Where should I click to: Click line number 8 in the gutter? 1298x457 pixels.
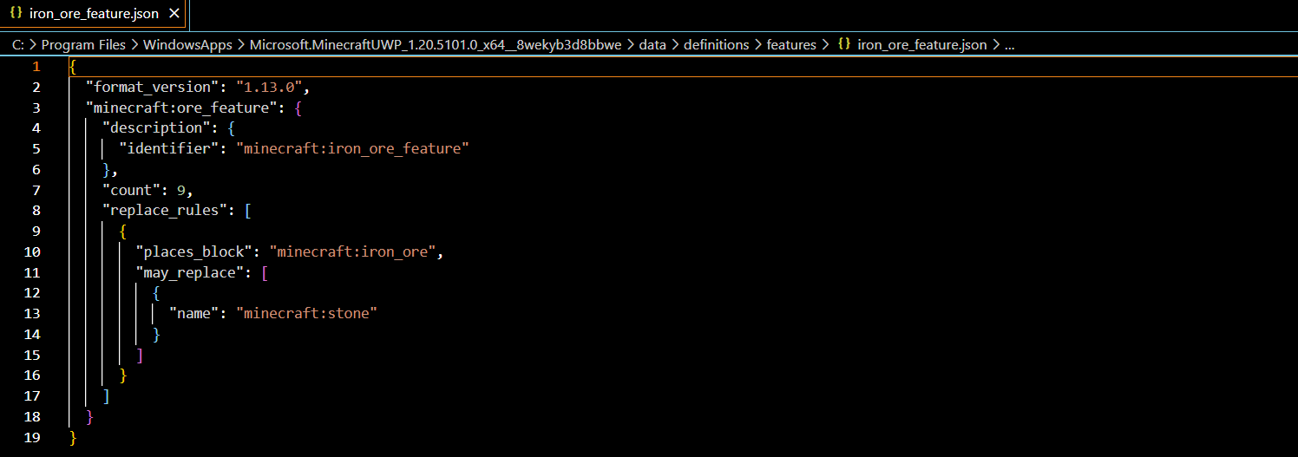click(35, 211)
